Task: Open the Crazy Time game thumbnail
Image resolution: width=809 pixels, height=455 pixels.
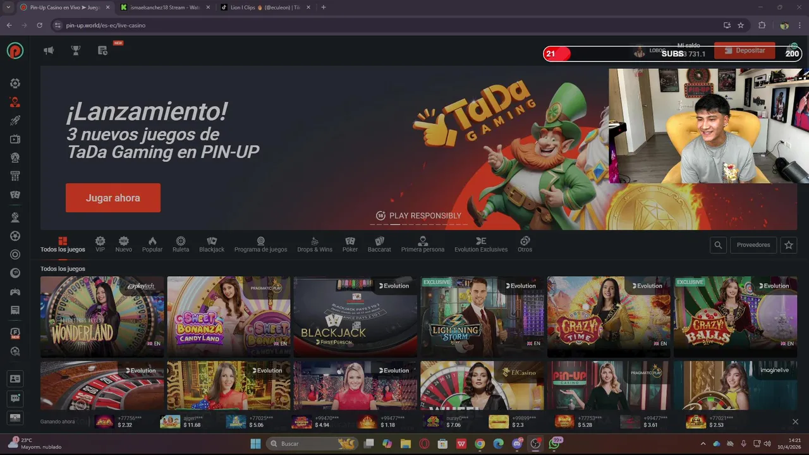Action: [609, 317]
